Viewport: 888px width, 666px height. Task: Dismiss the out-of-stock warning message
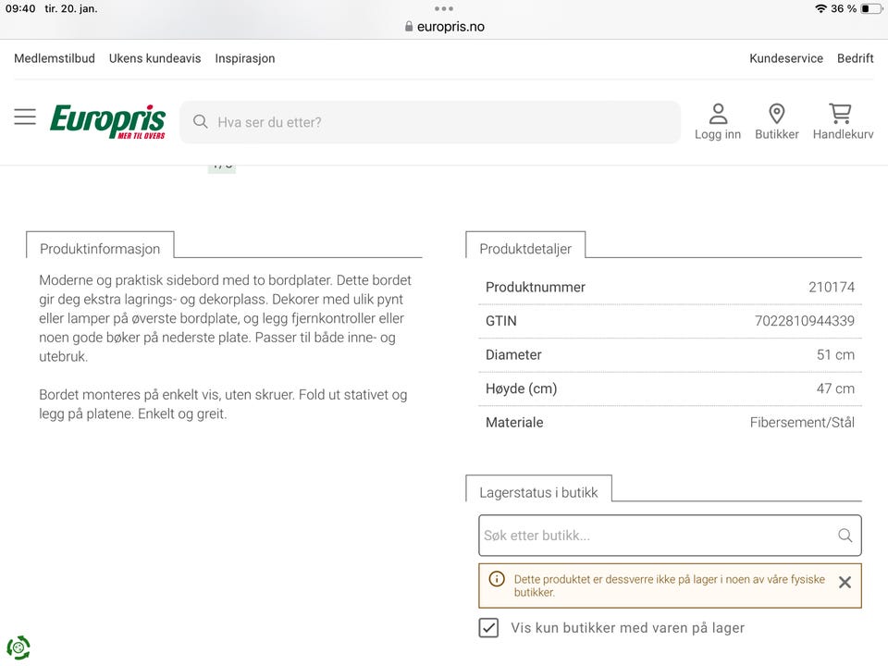pos(845,582)
